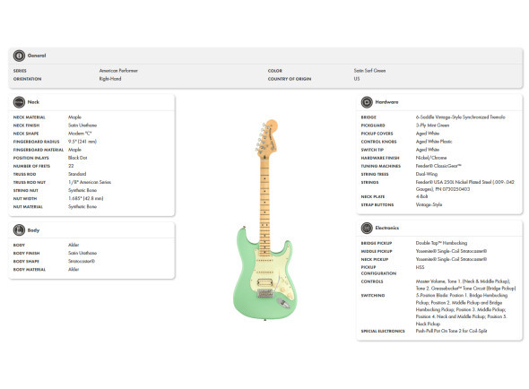Click the BODY FINISH label
The image size is (529, 389).
point(26,253)
